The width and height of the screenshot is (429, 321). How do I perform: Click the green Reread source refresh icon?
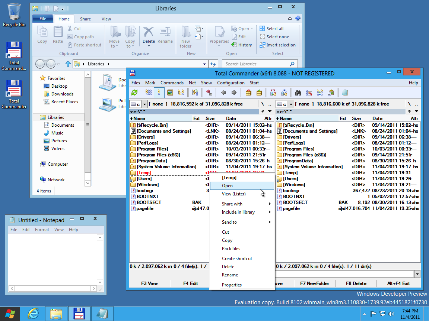(134, 93)
